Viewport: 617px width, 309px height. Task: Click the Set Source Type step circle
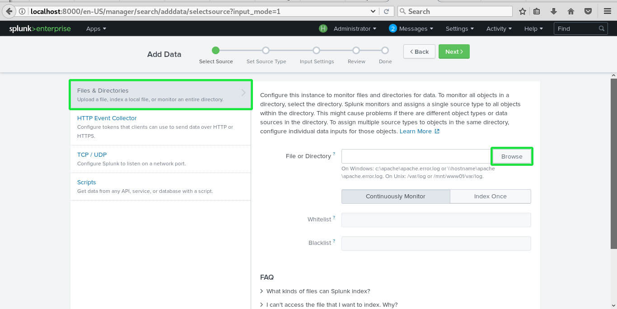point(266,50)
